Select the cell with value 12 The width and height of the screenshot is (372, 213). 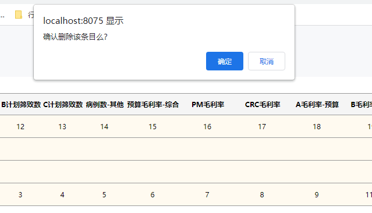coord(20,127)
